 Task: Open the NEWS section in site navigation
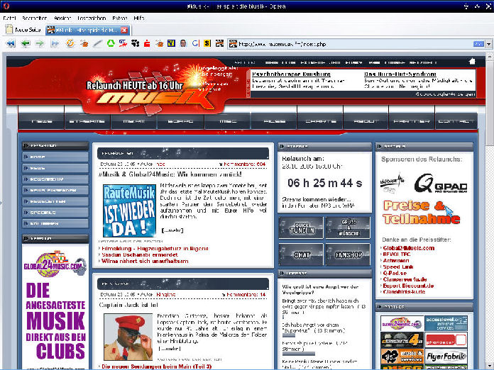point(42,121)
